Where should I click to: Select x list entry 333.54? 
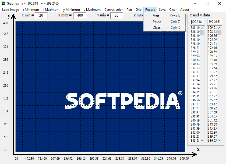click(195, 84)
